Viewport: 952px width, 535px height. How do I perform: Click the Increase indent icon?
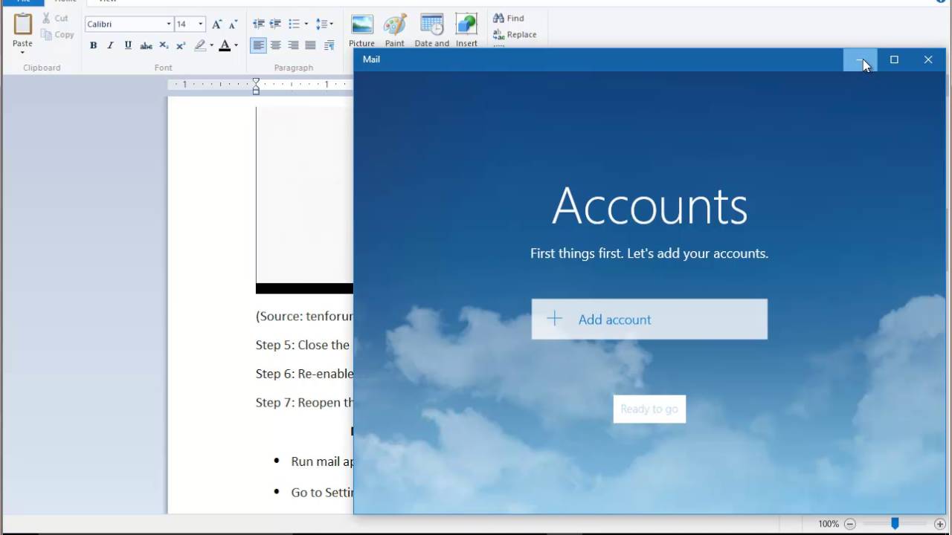pyautogui.click(x=275, y=24)
